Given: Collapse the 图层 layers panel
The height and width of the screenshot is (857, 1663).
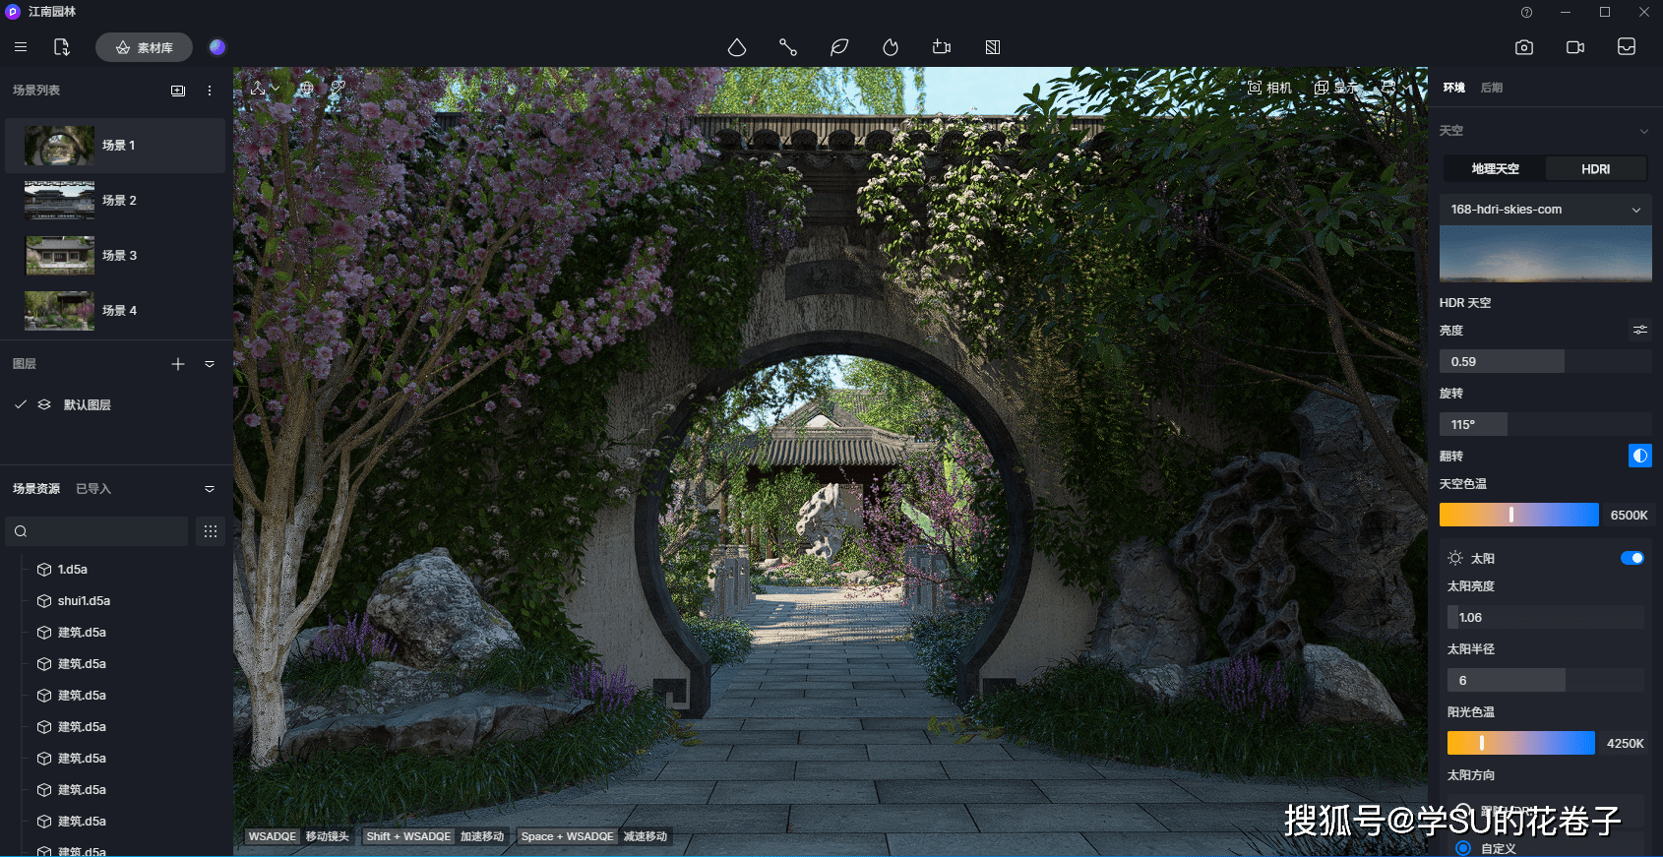Looking at the screenshot, I should [210, 364].
